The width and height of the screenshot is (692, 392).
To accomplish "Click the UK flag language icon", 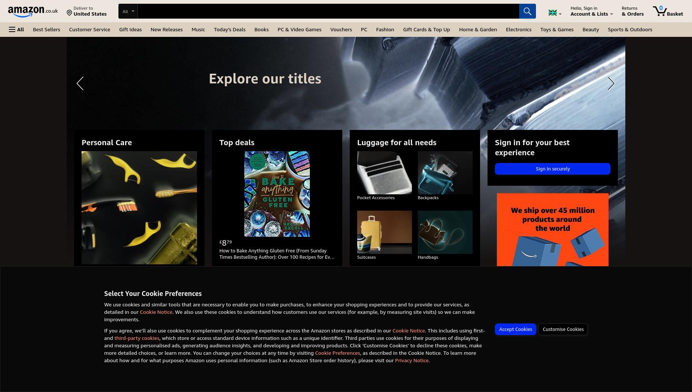I will 555,13.
